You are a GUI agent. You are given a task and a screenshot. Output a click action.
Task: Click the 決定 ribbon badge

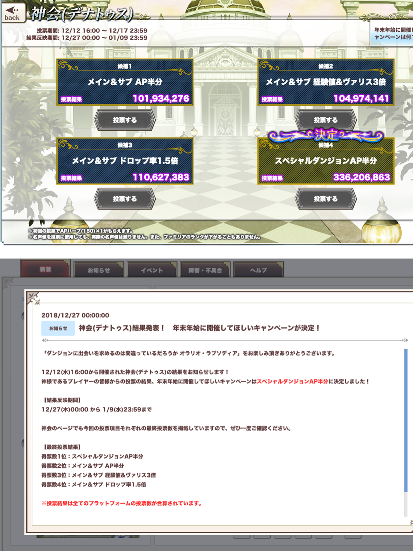[326, 135]
